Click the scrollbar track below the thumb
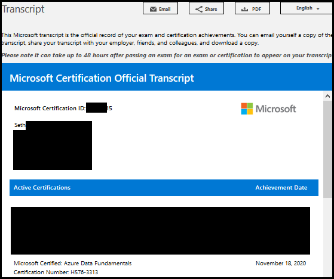 [x=327, y=237]
